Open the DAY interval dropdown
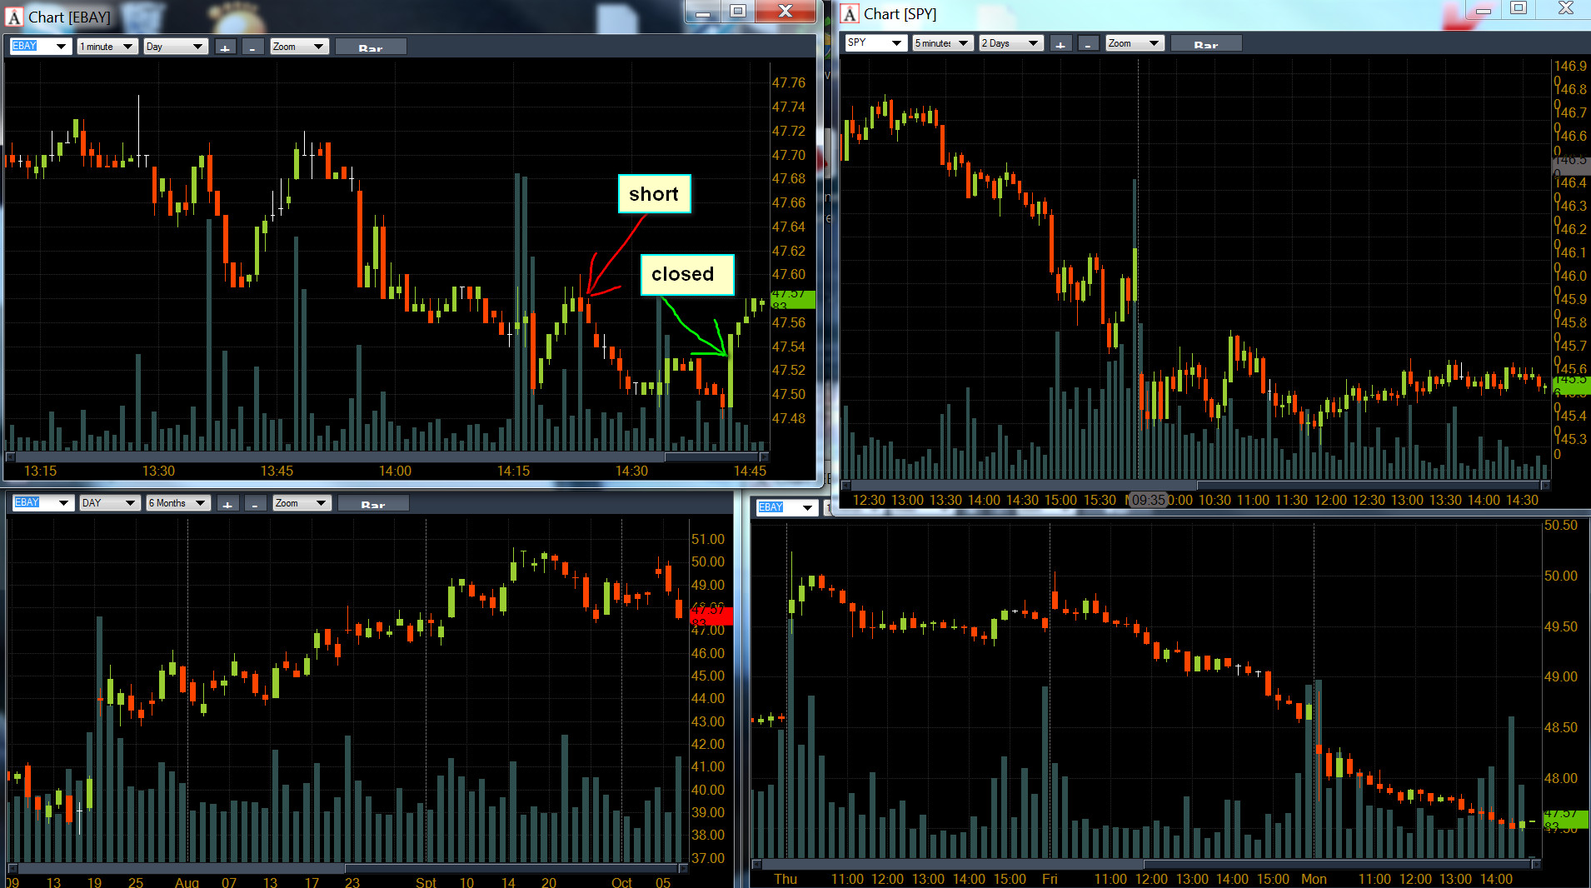 [x=110, y=503]
